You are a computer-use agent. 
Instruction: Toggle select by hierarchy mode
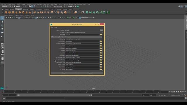click(30, 6)
